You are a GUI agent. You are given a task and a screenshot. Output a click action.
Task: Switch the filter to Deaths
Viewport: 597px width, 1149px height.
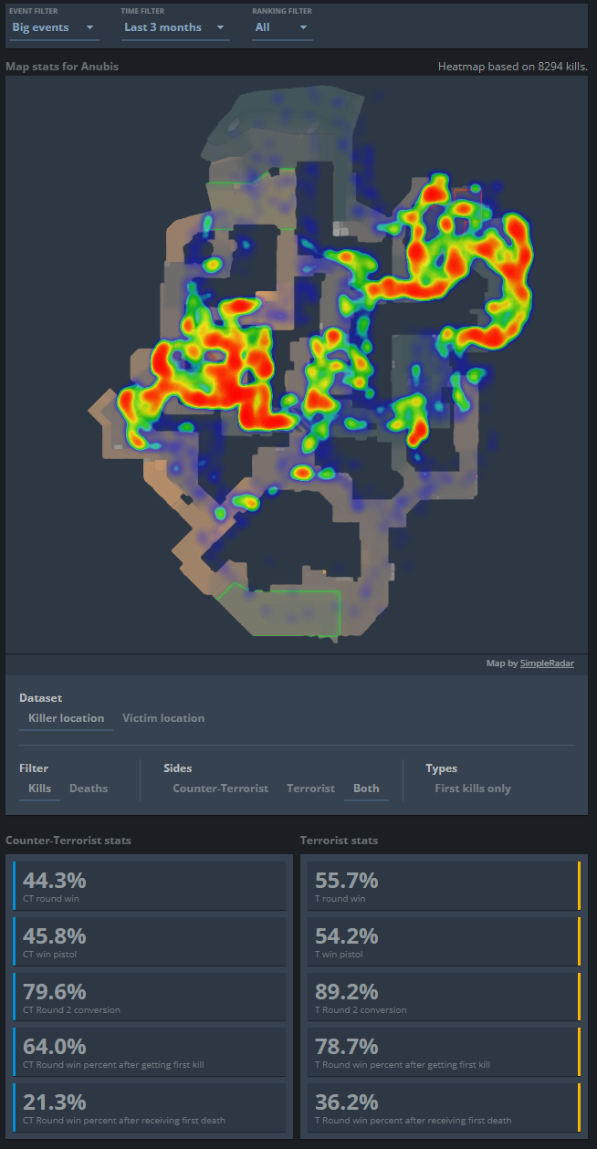(x=89, y=789)
